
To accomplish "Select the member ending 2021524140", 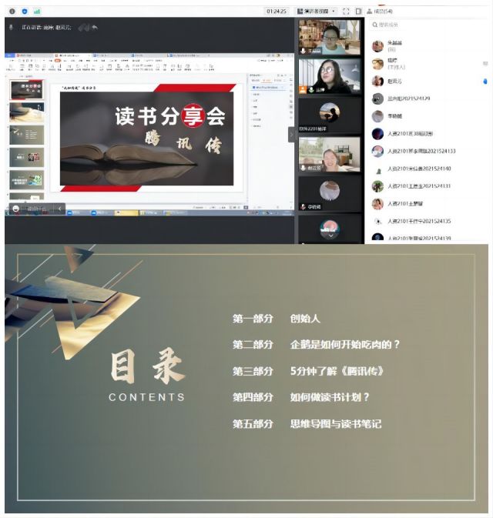I will [428, 169].
